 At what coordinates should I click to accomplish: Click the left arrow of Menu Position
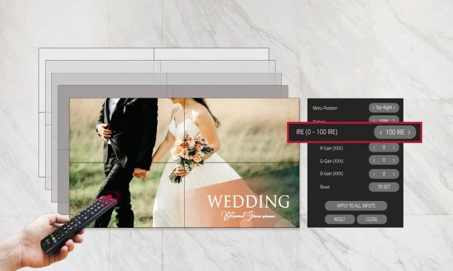coord(373,108)
